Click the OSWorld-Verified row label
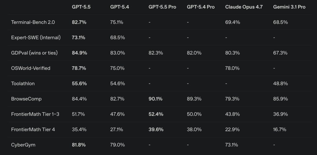Screen dimensions: 317x155 [30, 68]
